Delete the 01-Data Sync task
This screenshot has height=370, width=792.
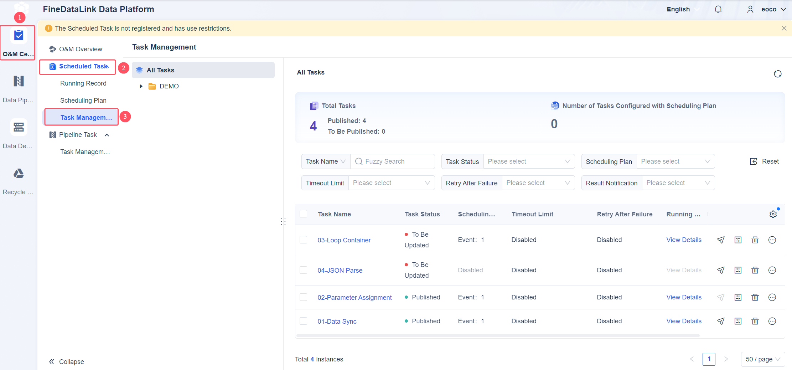tap(755, 321)
